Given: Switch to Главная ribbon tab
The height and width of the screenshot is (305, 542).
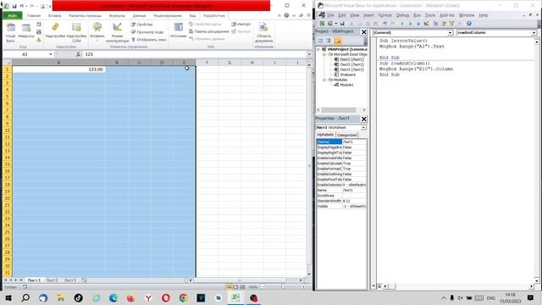Looking at the screenshot, I should tap(34, 15).
